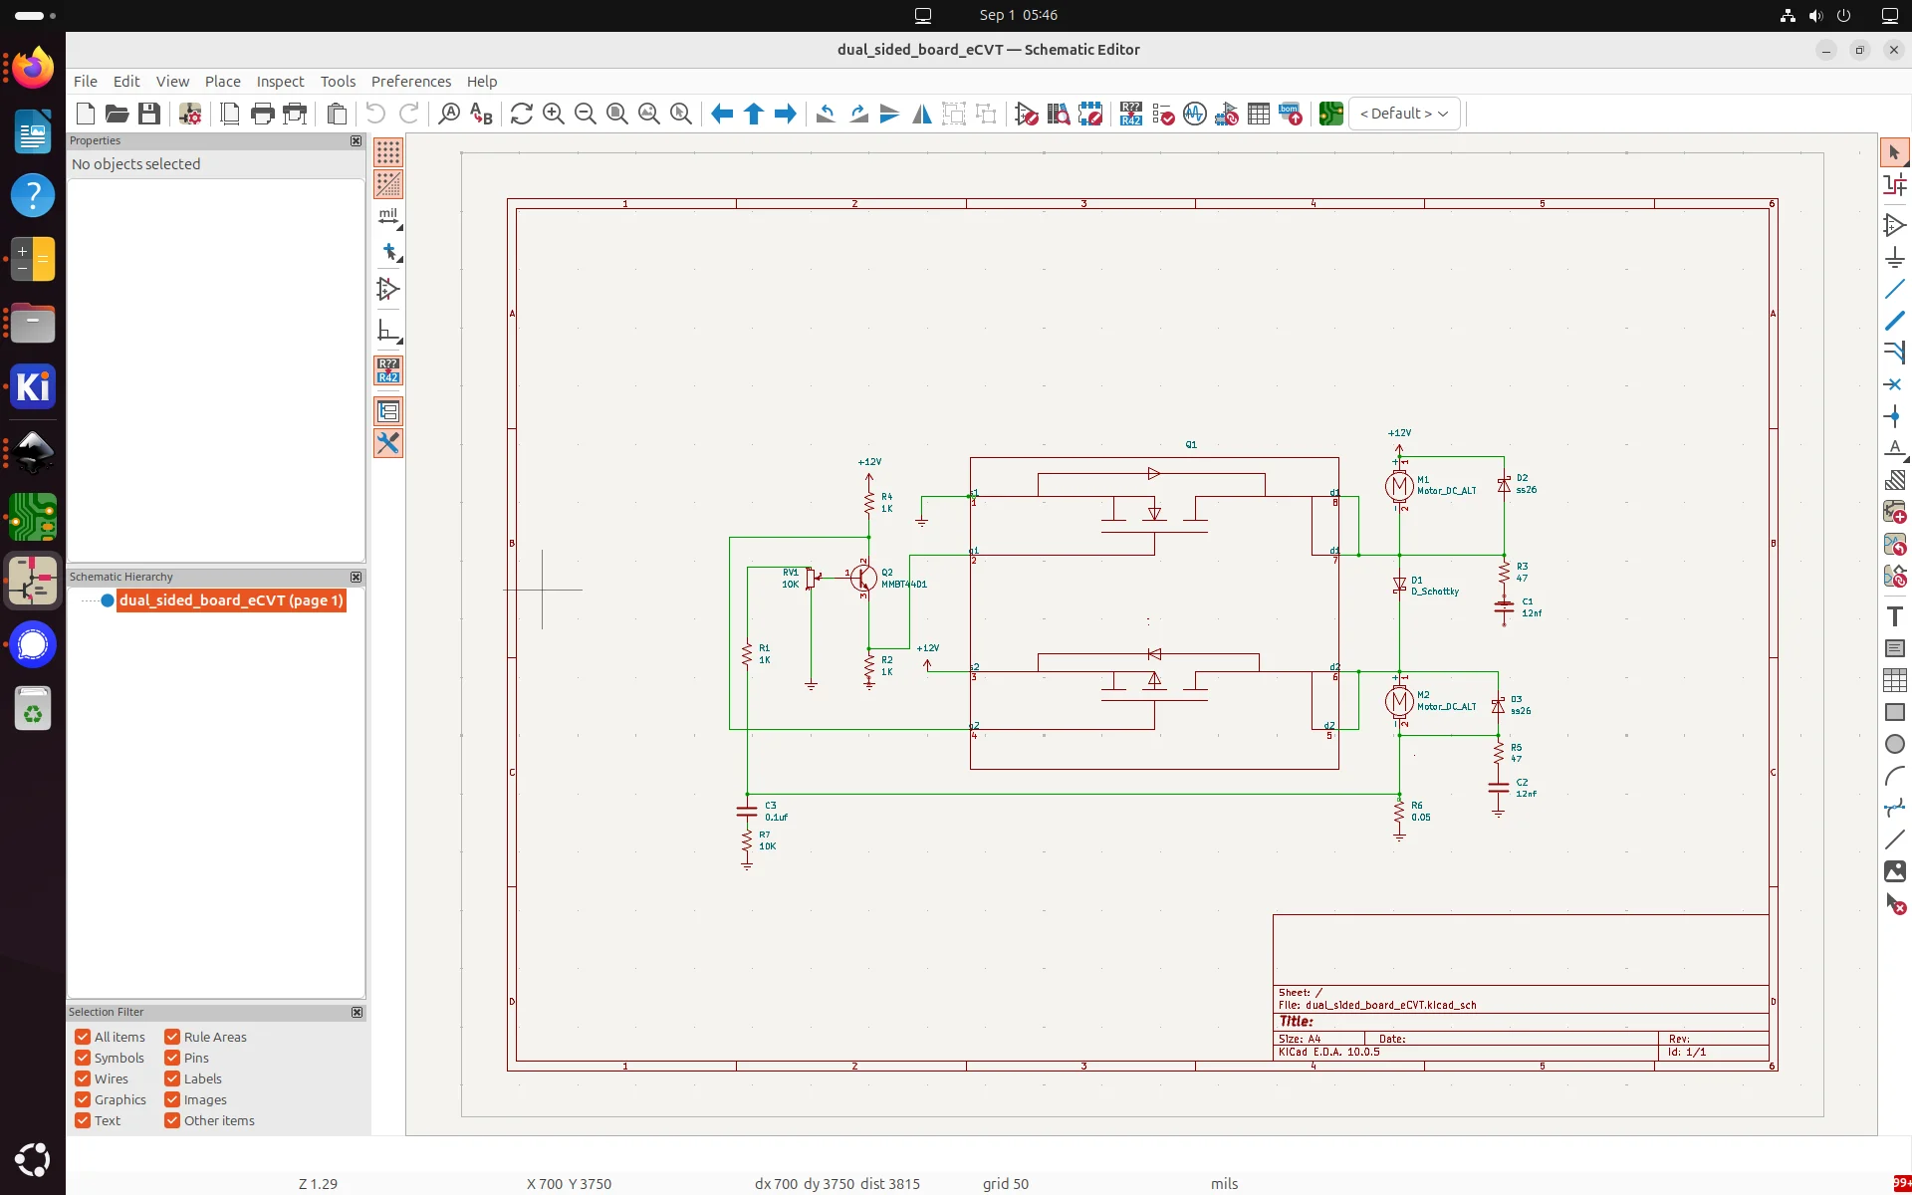Uncheck Images filter checkbox
The image size is (1912, 1195).
(172, 1099)
